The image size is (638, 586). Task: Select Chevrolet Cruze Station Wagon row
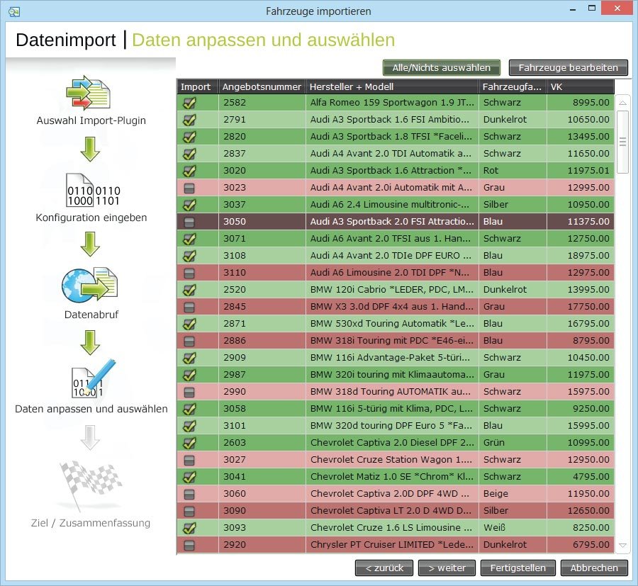pyautogui.click(x=395, y=460)
